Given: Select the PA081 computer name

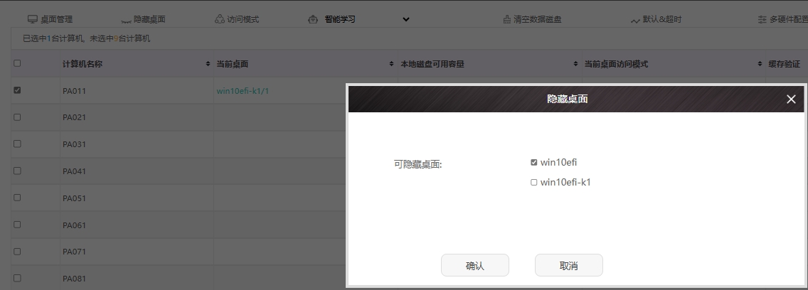Looking at the screenshot, I should (74, 279).
